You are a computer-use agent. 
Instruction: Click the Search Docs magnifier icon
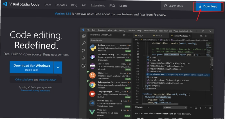coord(165,6)
